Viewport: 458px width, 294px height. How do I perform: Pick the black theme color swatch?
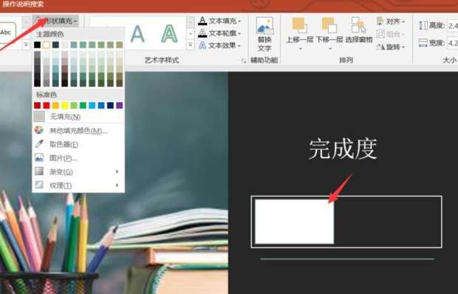click(38, 44)
